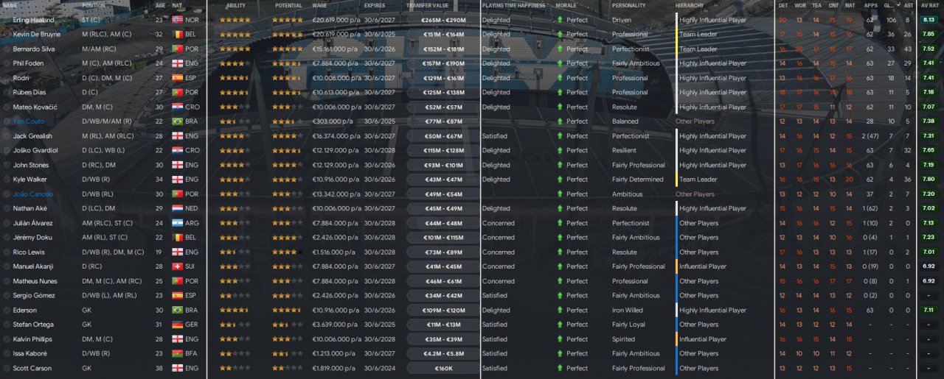Click wage €16.374.000 p/a for Jack Grealish
Viewport: 944px width, 379px height.
(x=336, y=136)
